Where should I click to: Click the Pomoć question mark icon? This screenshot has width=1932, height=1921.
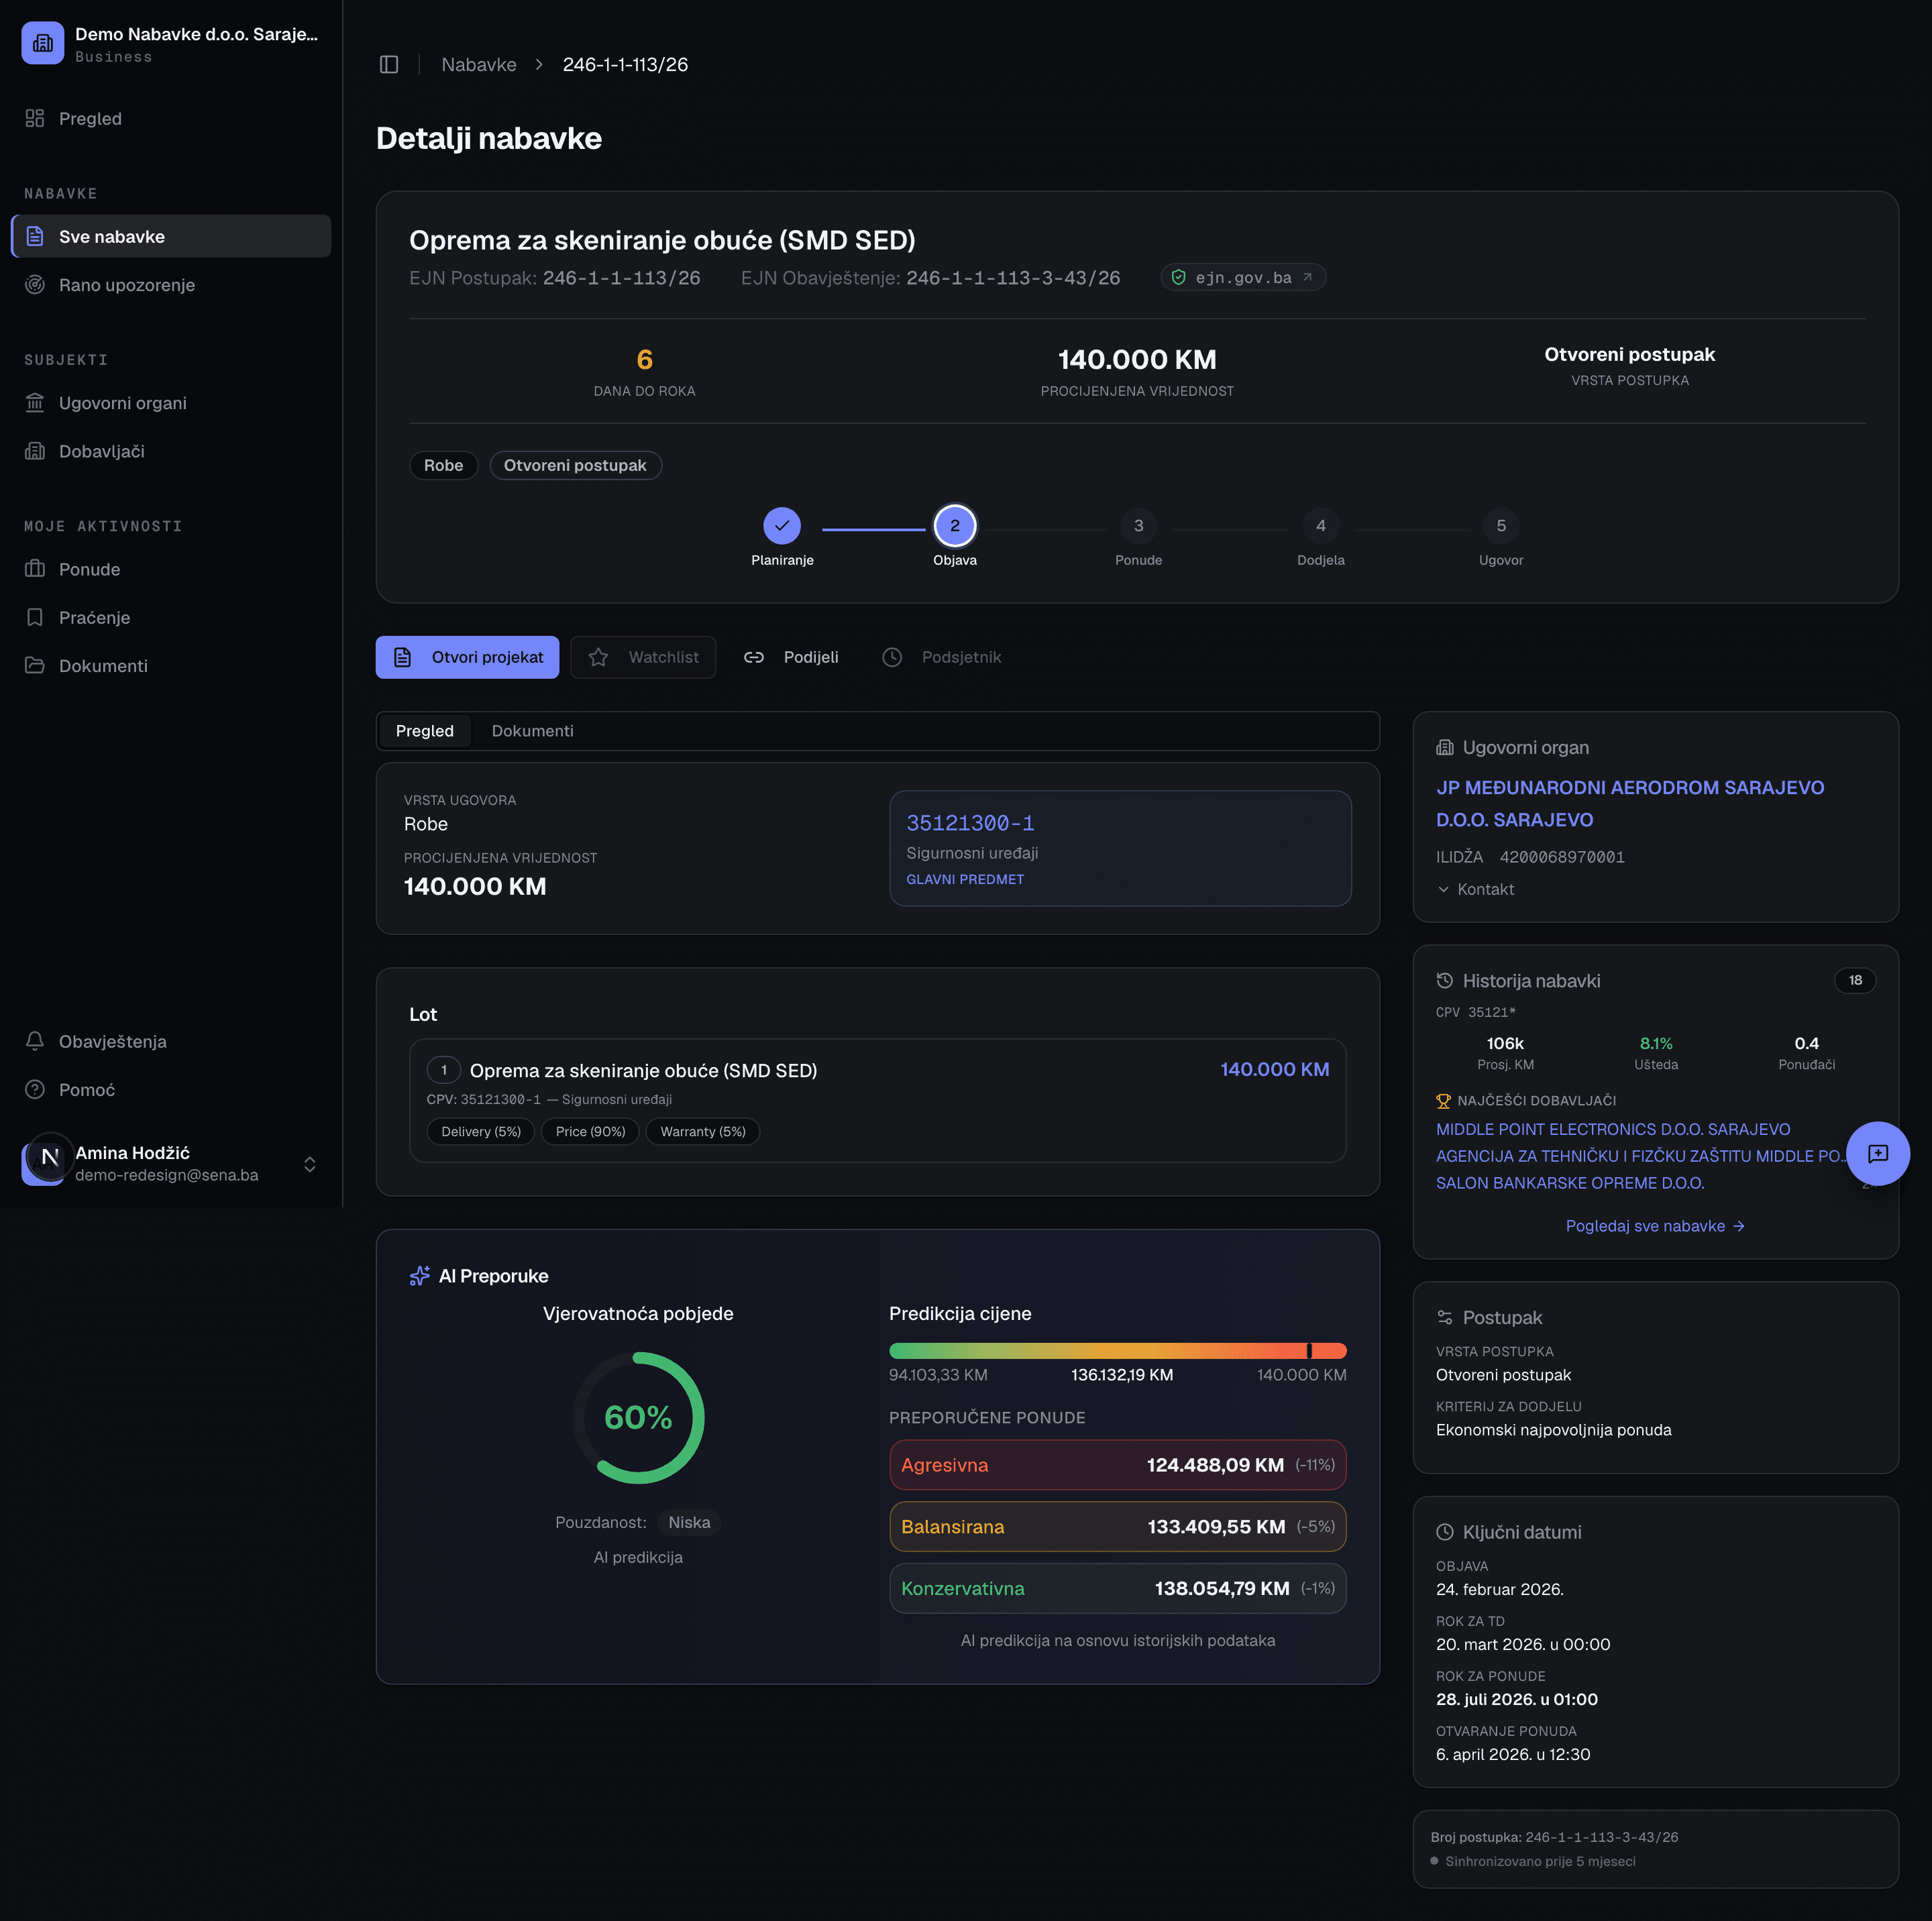click(x=35, y=1089)
